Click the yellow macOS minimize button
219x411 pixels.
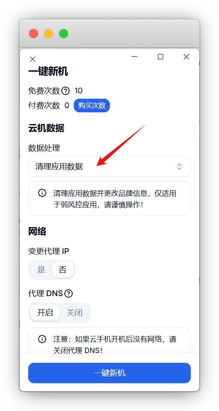click(49, 34)
